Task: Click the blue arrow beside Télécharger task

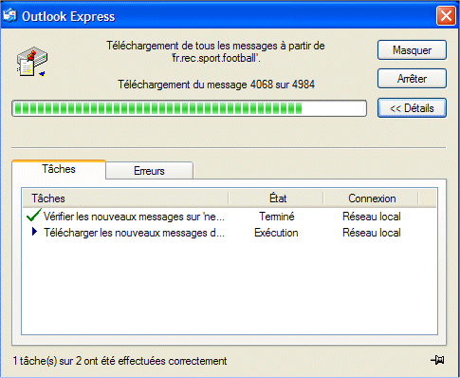Action: point(34,232)
